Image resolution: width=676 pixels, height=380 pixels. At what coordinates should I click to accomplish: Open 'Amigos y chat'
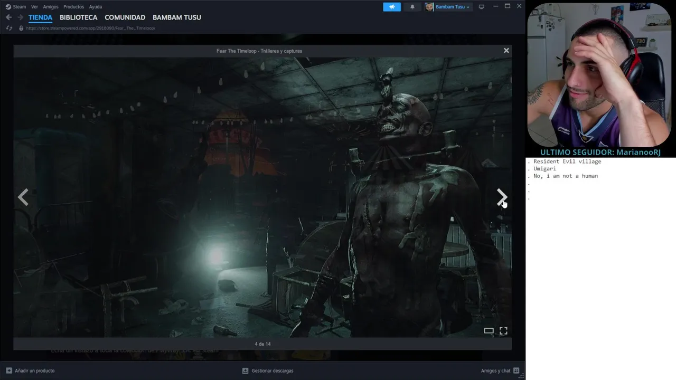495,370
